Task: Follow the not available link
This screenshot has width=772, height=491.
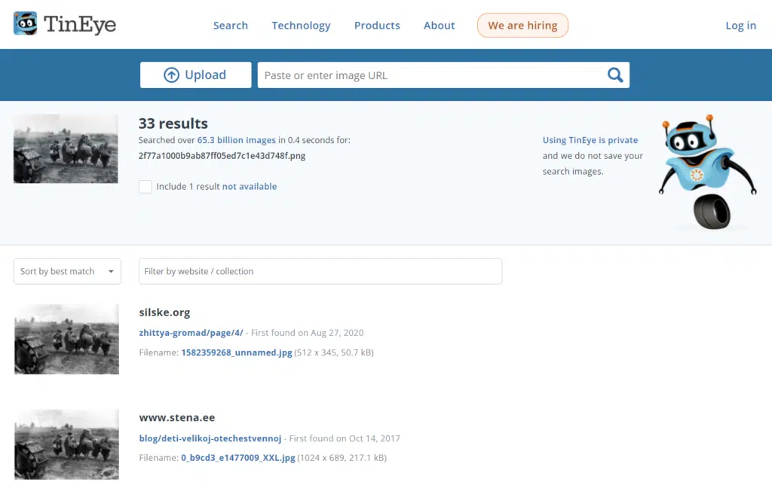Action: click(x=250, y=187)
